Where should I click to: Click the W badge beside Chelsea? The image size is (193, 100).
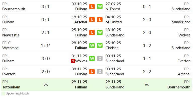pos(100,45)
